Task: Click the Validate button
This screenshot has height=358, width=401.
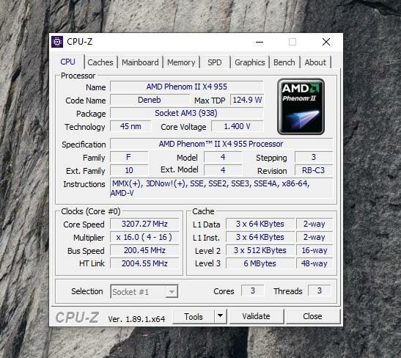Action: click(x=257, y=316)
